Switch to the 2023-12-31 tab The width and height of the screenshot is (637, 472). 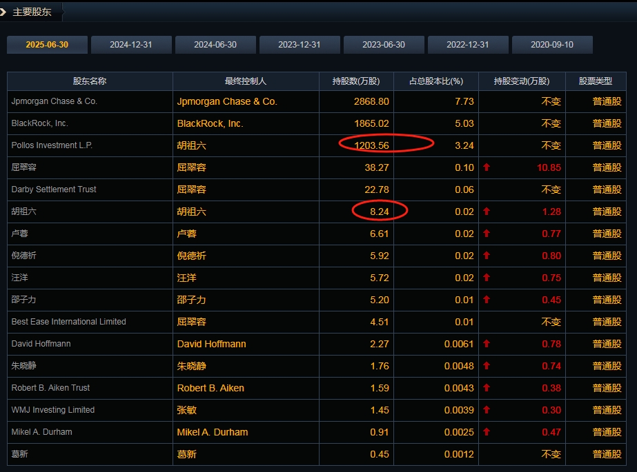coord(300,45)
